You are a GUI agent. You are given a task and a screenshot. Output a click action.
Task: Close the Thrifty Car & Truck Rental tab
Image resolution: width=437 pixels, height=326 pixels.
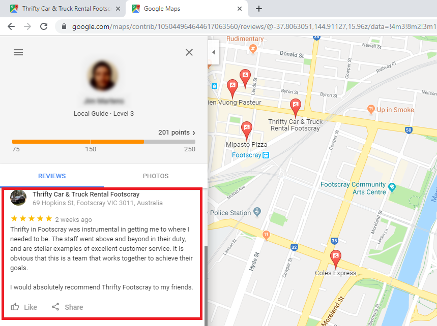118,9
